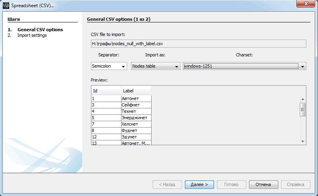Select the Технет preview cell
The image size is (318, 196).
(x=136, y=111)
